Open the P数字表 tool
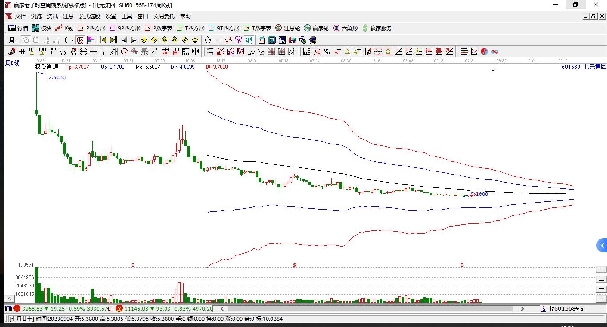The width and height of the screenshot is (607, 327). click(158, 28)
